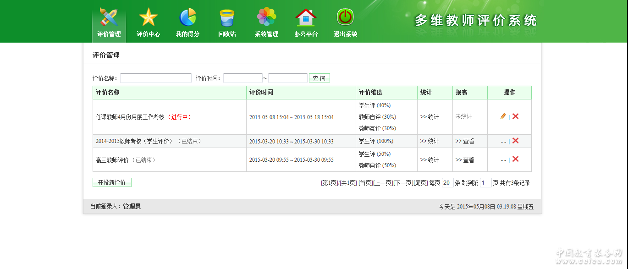Open the 评价管理 pencil-and-ruler icon
The height and width of the screenshot is (269, 628).
click(109, 18)
